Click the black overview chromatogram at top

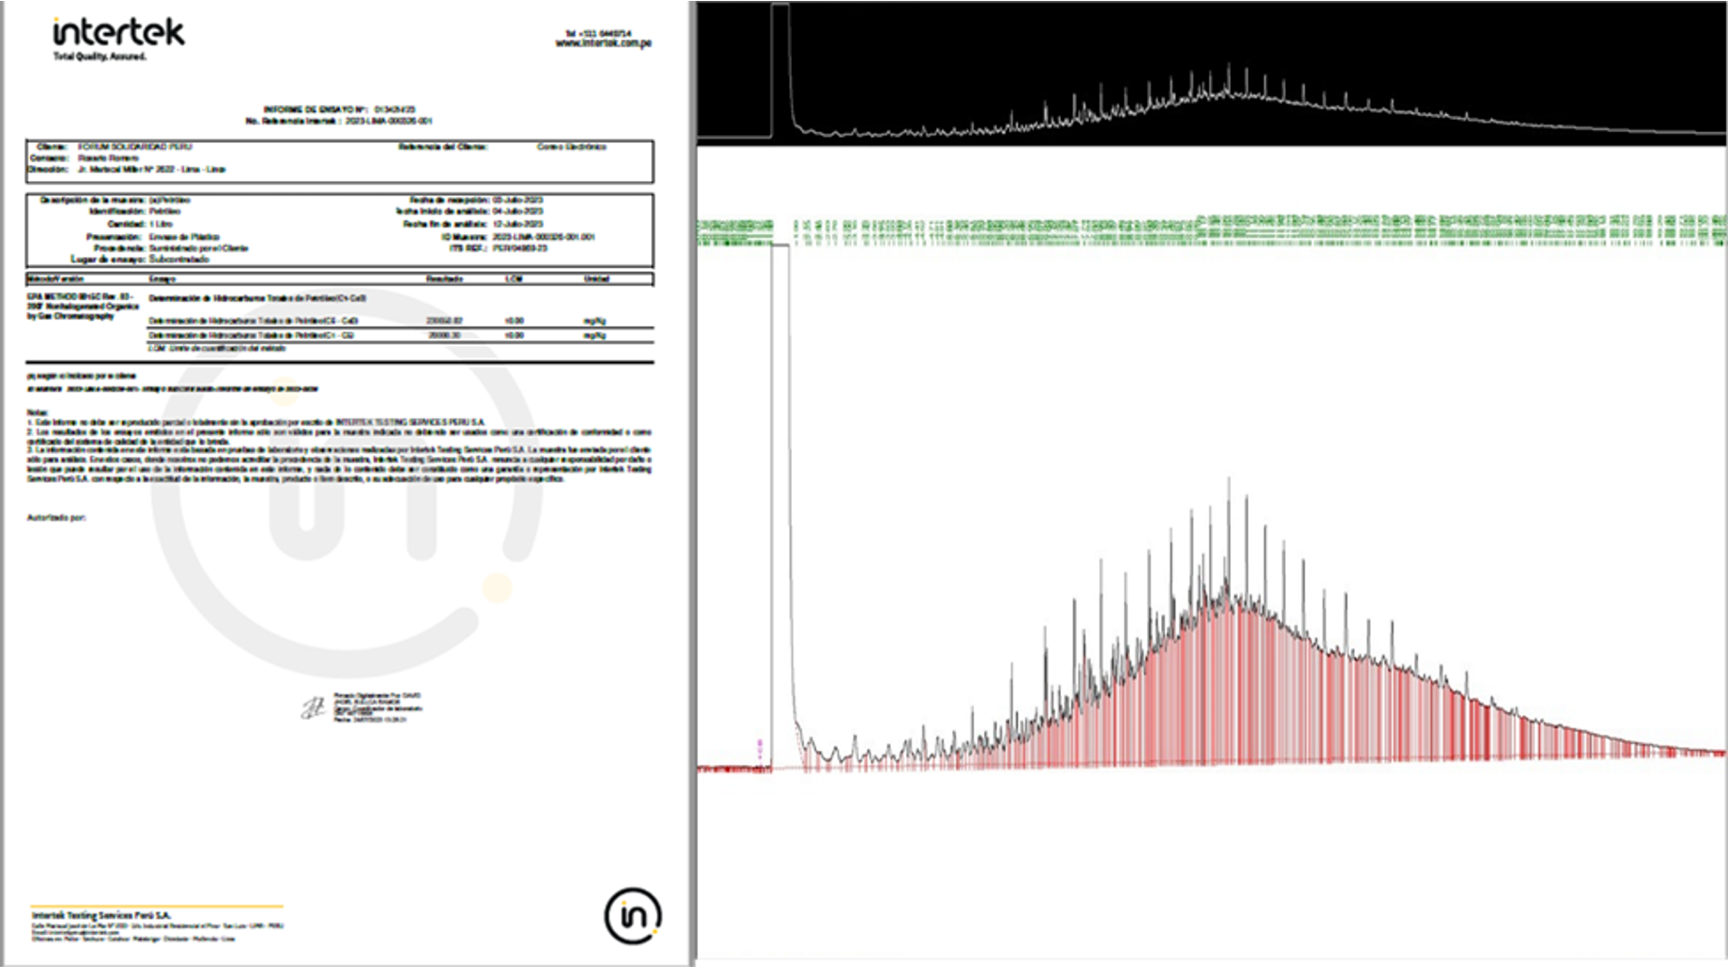click(1211, 73)
